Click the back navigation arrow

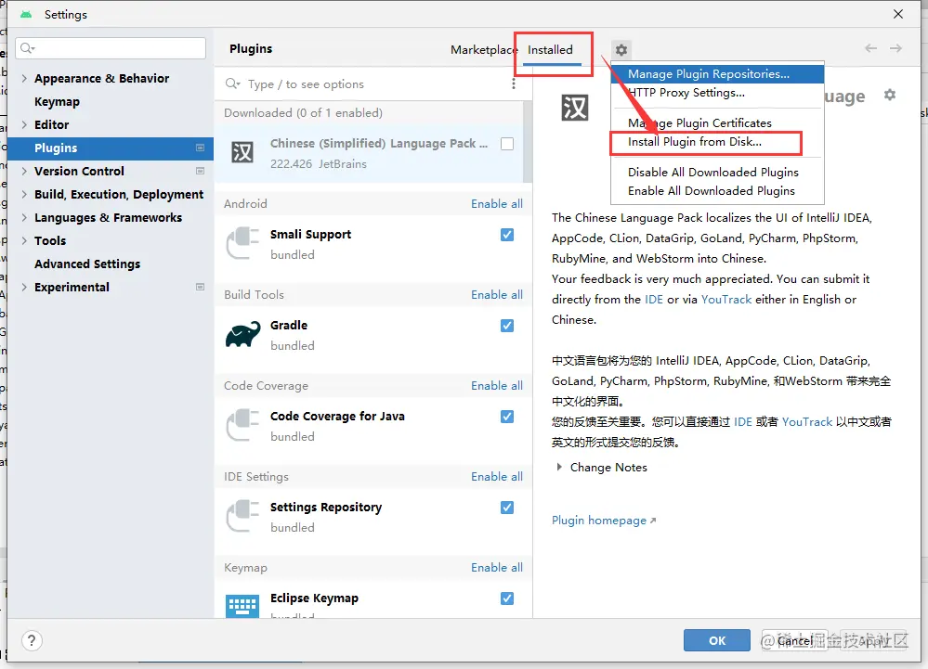(870, 48)
